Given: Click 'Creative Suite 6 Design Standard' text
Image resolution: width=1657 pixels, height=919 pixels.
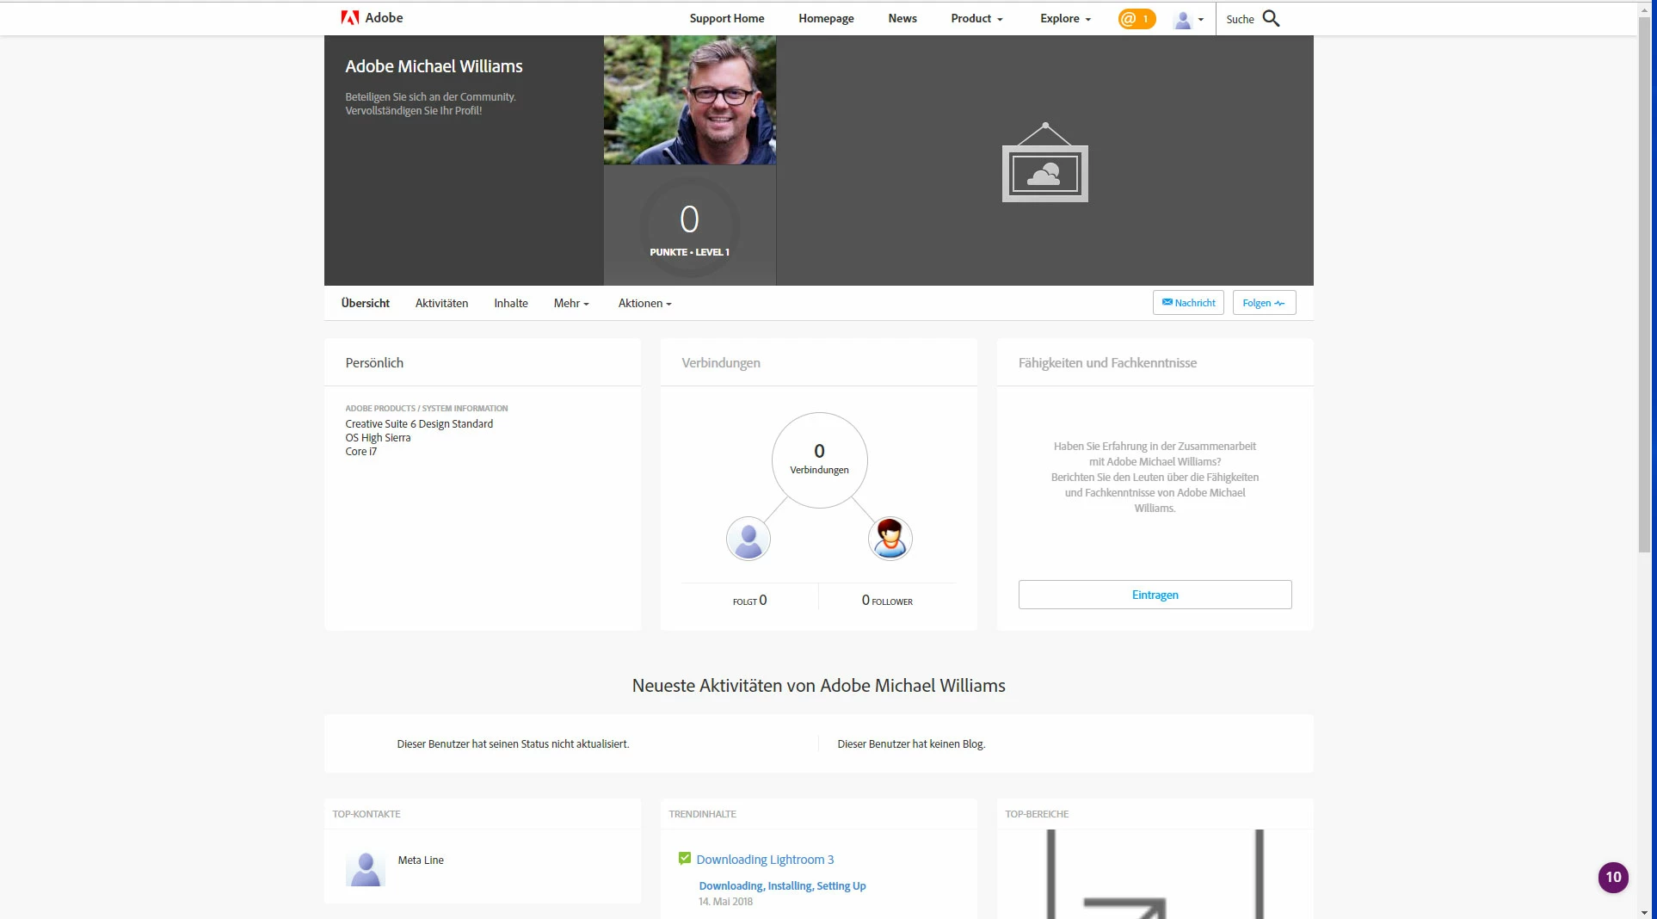Looking at the screenshot, I should 419,423.
